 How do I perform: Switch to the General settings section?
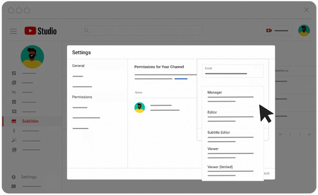78,66
